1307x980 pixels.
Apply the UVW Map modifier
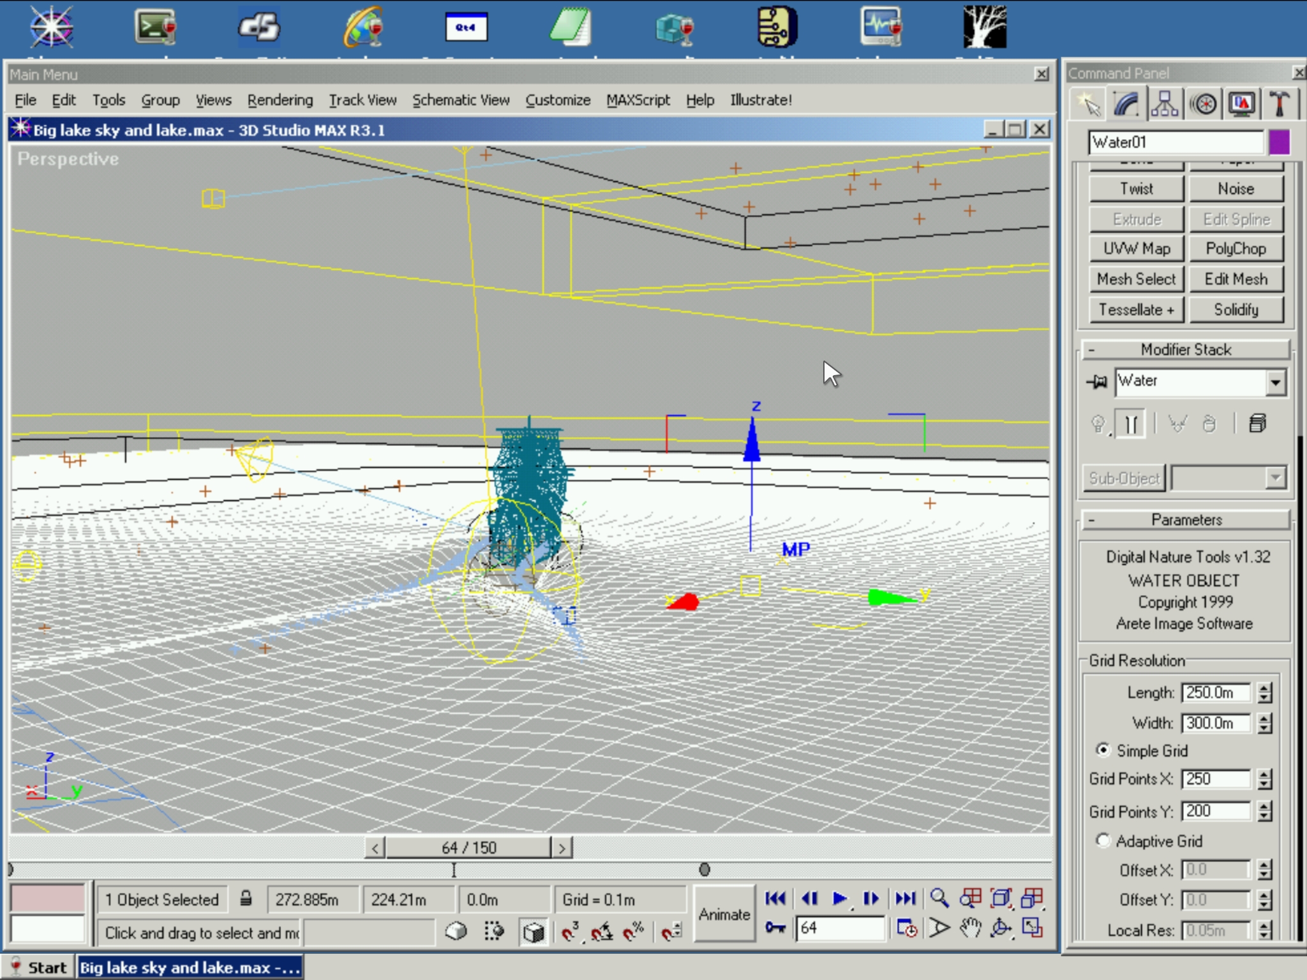pos(1137,249)
